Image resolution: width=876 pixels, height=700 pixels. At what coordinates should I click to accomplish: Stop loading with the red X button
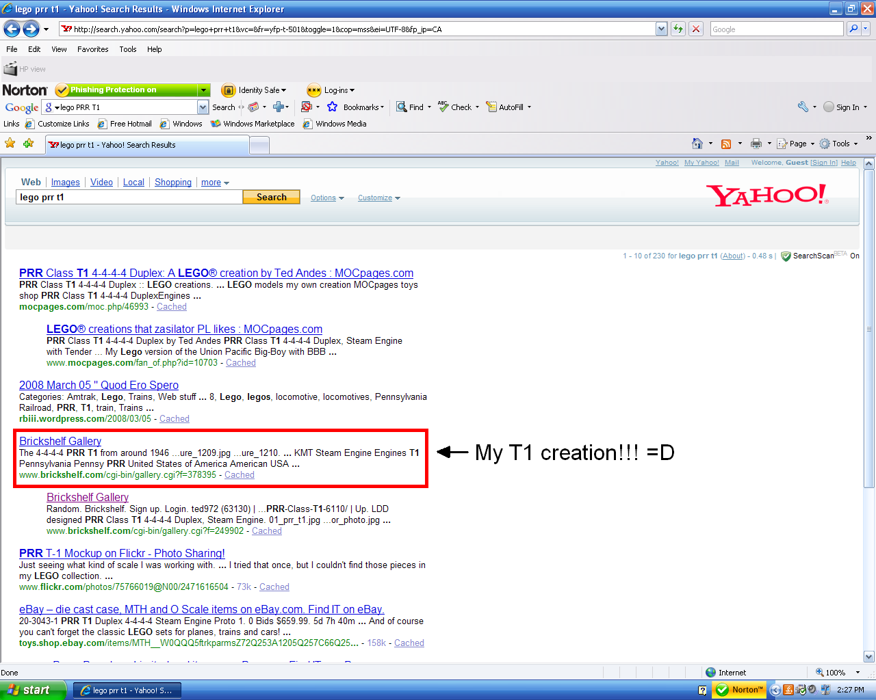[x=696, y=29]
